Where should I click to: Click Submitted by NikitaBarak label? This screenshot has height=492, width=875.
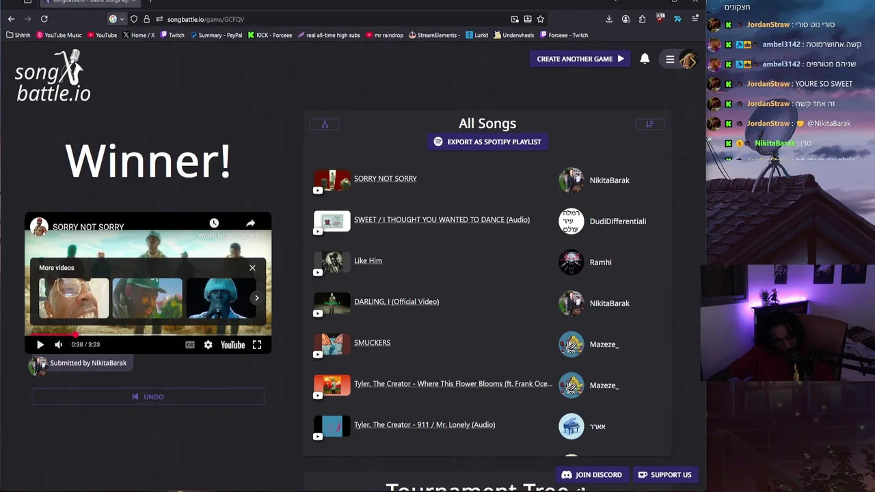[x=88, y=363]
